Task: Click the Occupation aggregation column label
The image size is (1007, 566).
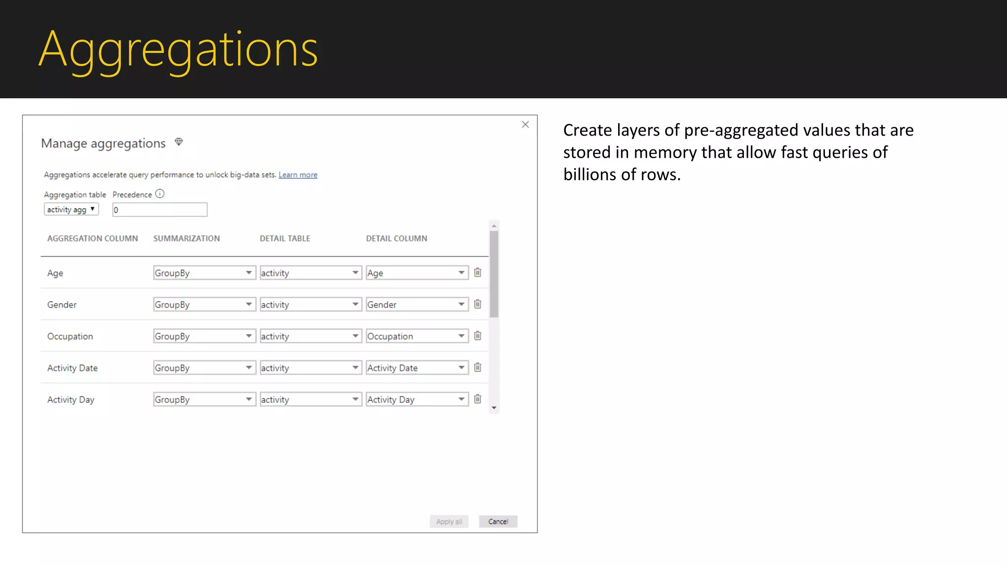Action: click(70, 337)
